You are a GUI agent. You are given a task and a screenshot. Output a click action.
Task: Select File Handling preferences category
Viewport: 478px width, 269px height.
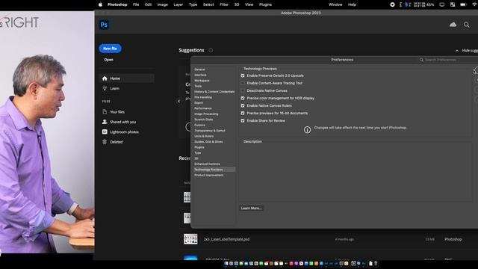click(x=203, y=97)
